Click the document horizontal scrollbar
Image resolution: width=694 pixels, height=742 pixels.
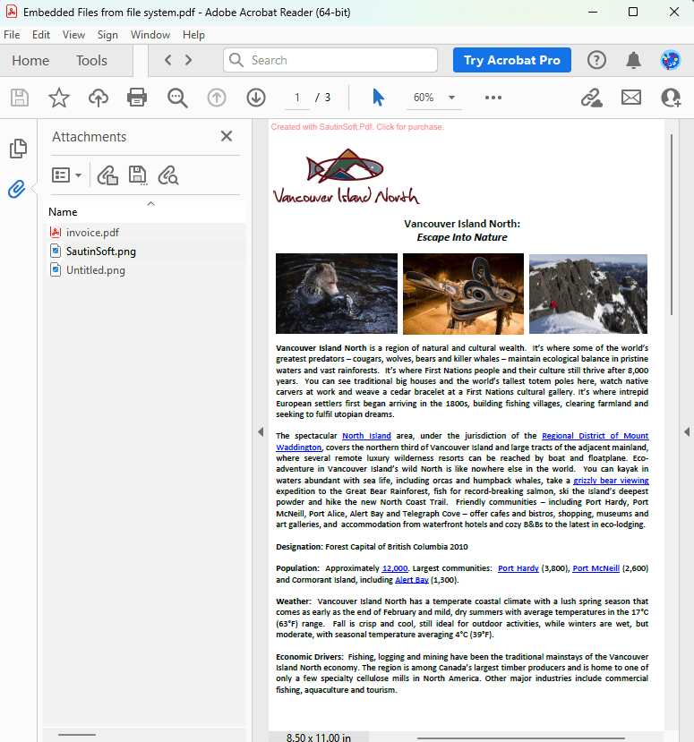(521, 738)
